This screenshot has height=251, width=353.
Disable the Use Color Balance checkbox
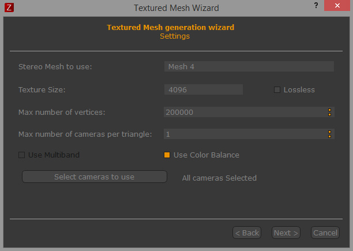pos(167,155)
